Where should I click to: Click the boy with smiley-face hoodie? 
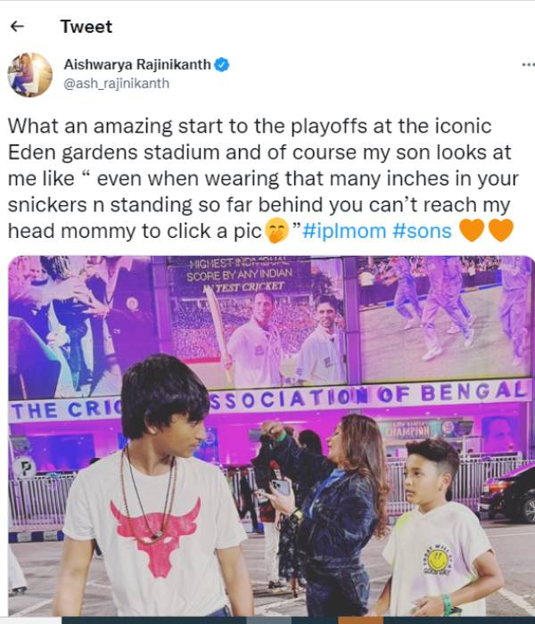pos(438,530)
